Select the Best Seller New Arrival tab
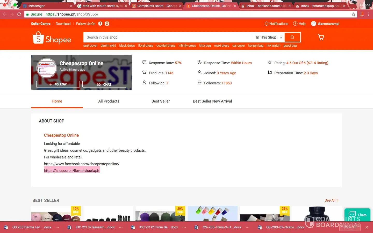The height and width of the screenshot is (233, 373). (x=212, y=101)
